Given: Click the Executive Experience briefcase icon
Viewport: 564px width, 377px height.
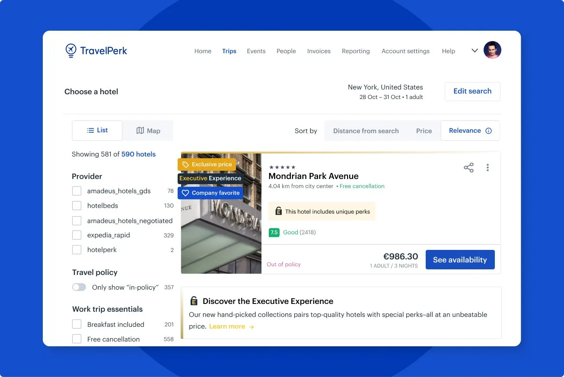Looking at the screenshot, I should [x=194, y=300].
